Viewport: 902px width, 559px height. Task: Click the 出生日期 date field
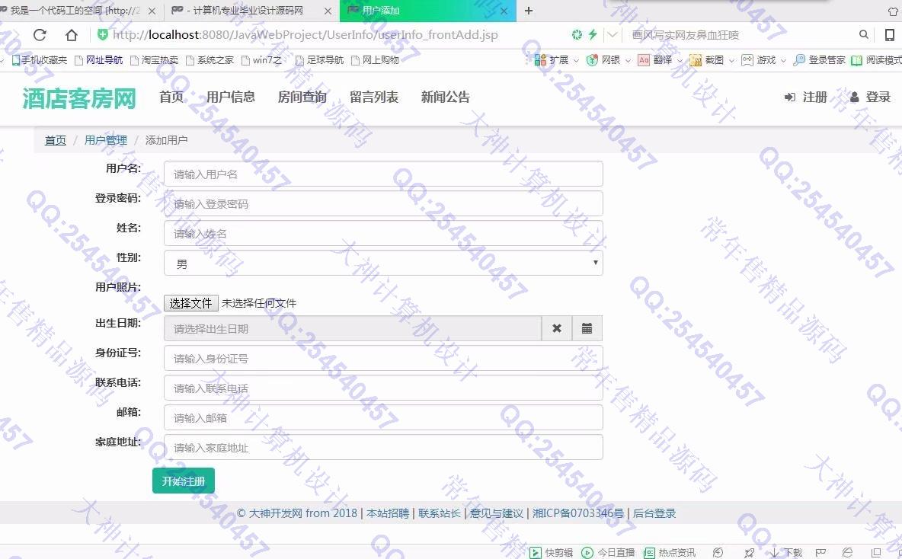[353, 328]
